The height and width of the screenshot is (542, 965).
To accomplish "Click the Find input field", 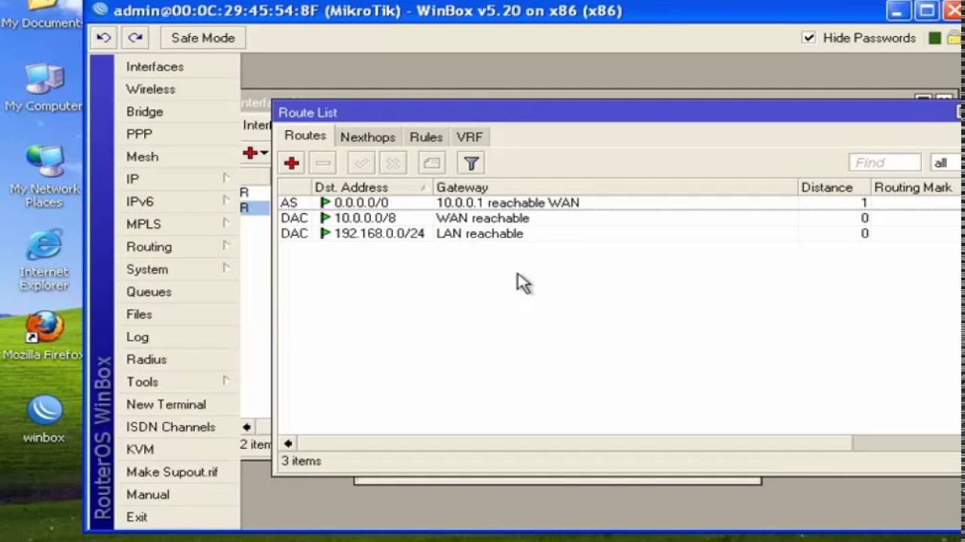I will coord(885,163).
